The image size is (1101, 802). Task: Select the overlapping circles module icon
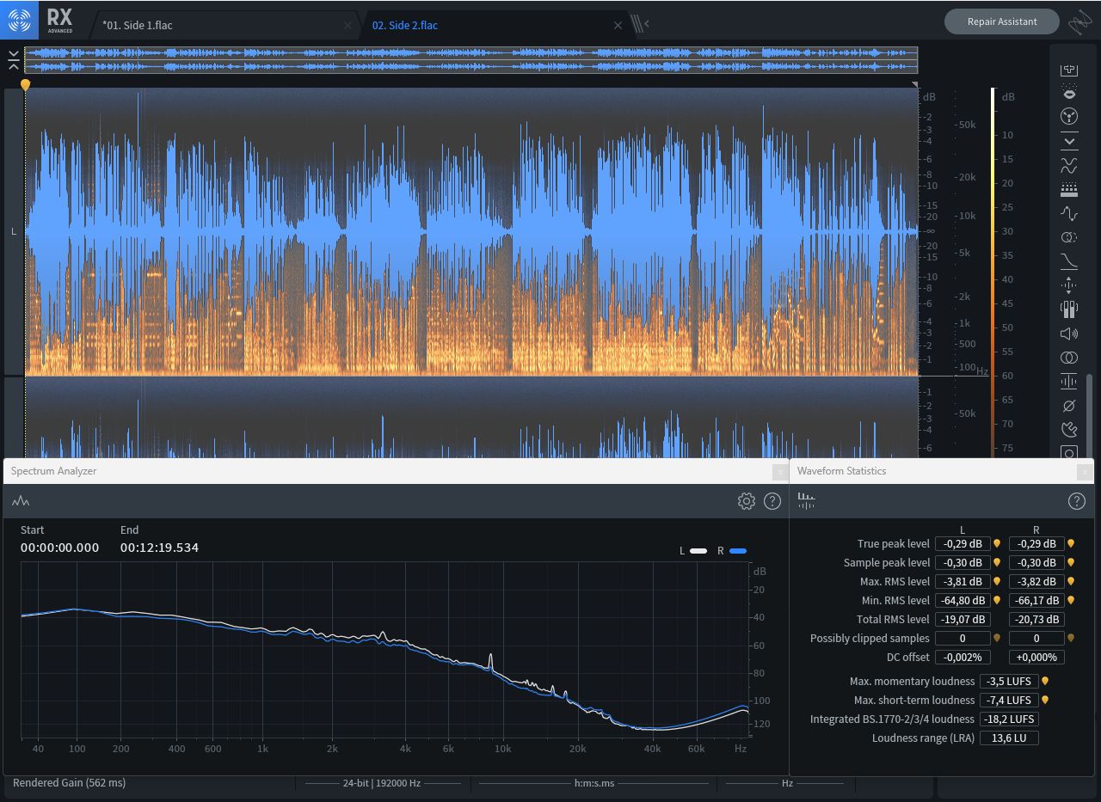[x=1069, y=358]
